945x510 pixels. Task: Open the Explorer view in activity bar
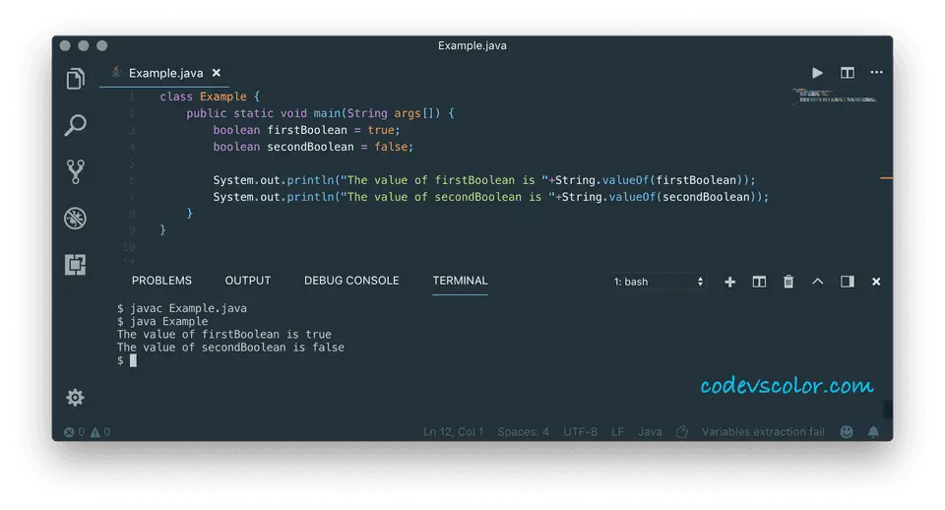(75, 80)
